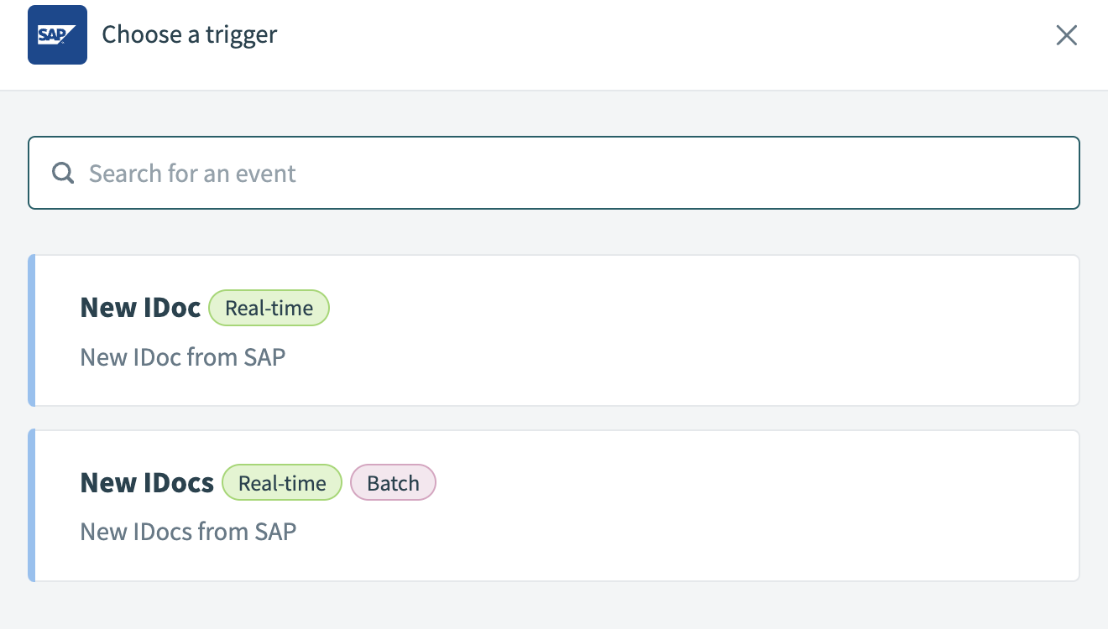The height and width of the screenshot is (629, 1108).
Task: Click the Batch badge on New IDocs
Action: click(x=393, y=483)
